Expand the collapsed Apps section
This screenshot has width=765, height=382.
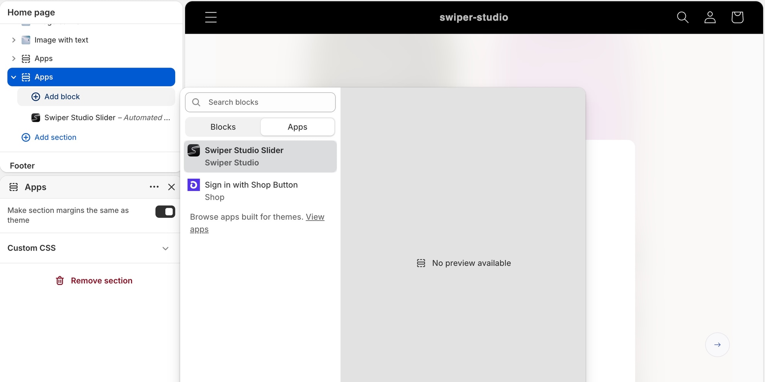tap(14, 58)
